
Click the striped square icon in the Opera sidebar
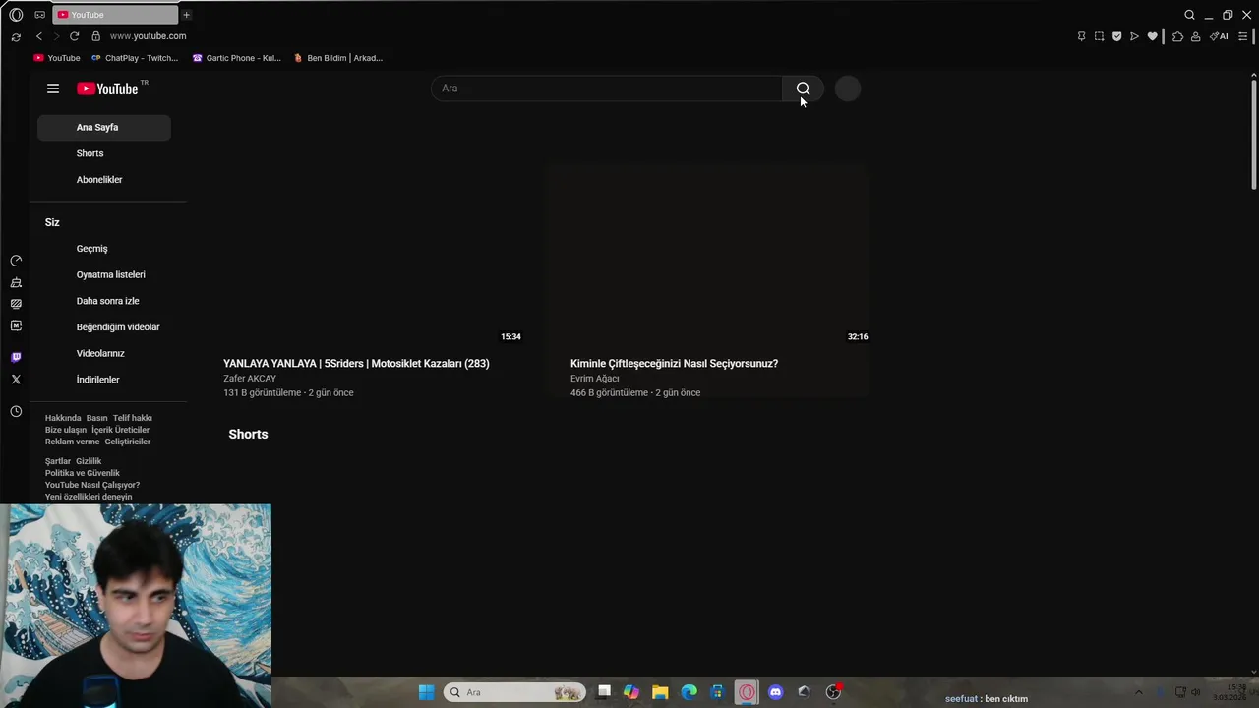(16, 304)
